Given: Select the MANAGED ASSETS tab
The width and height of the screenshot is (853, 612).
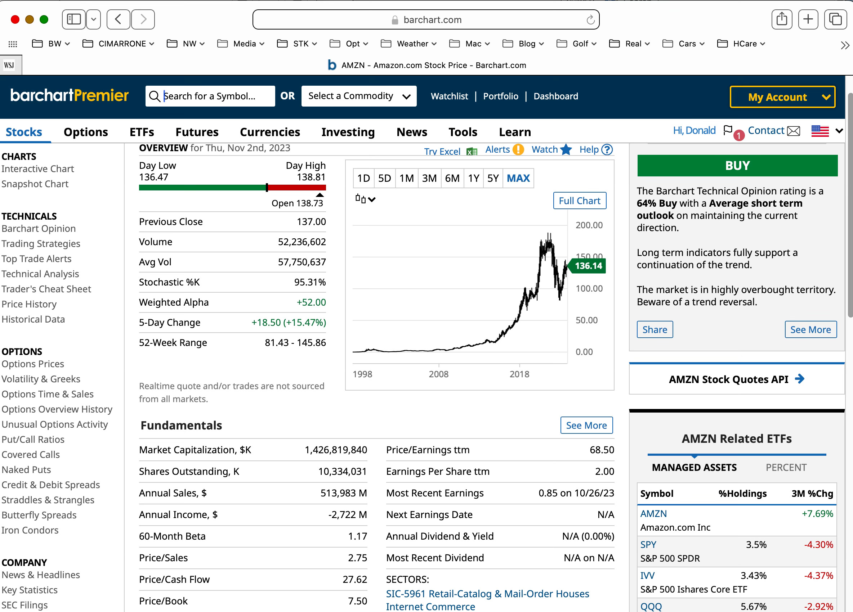Looking at the screenshot, I should [x=694, y=467].
